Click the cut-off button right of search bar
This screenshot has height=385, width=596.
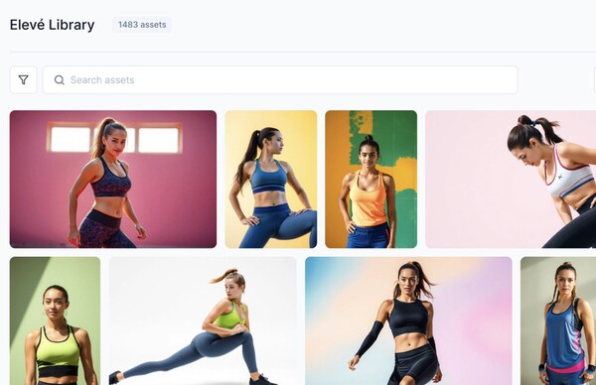click(595, 79)
